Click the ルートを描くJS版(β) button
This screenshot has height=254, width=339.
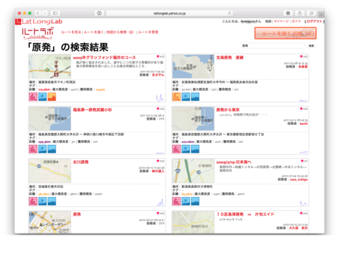pyautogui.click(x=285, y=33)
